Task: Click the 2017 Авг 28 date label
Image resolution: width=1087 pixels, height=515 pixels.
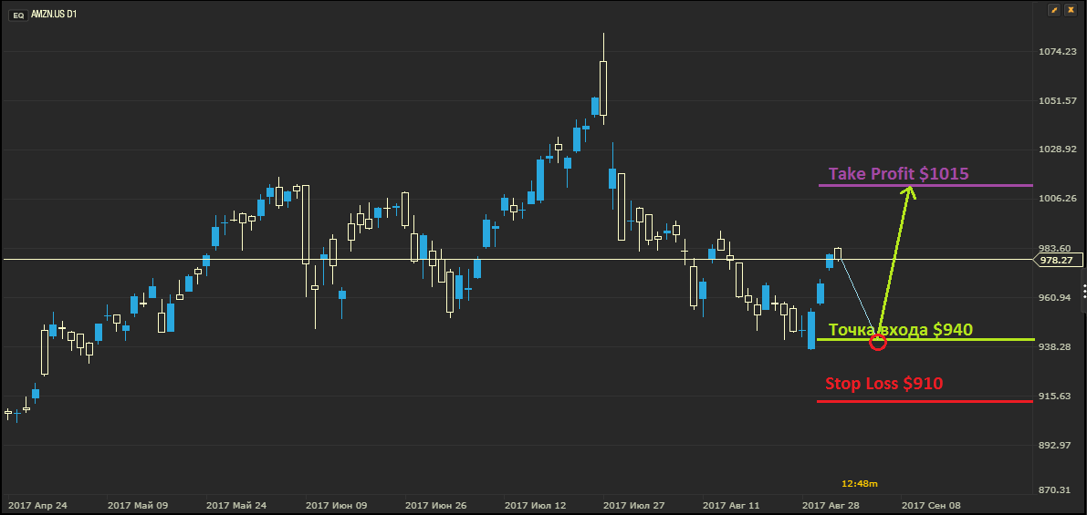Action: tap(831, 505)
